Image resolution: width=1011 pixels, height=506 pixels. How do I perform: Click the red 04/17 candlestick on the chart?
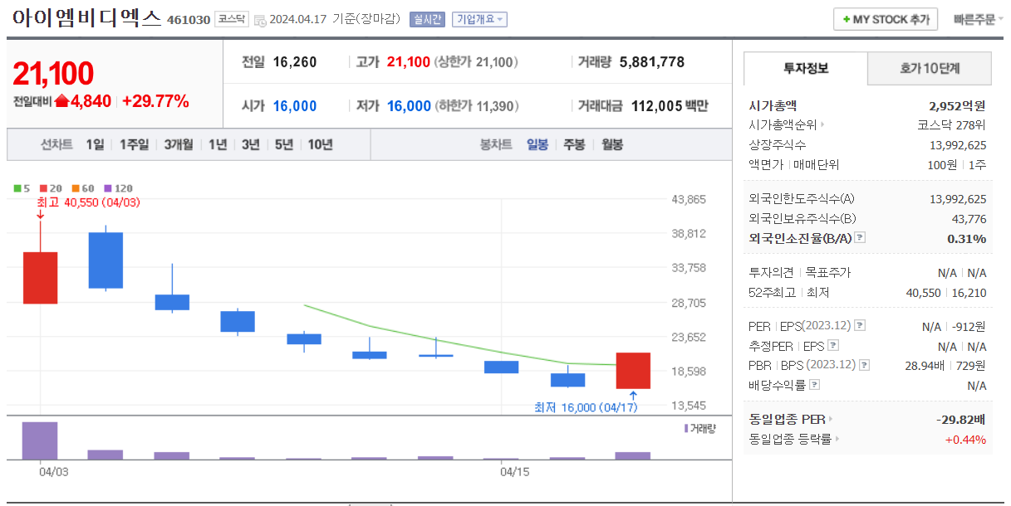point(633,371)
